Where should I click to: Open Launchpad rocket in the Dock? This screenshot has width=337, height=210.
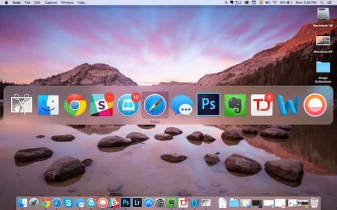point(34,203)
